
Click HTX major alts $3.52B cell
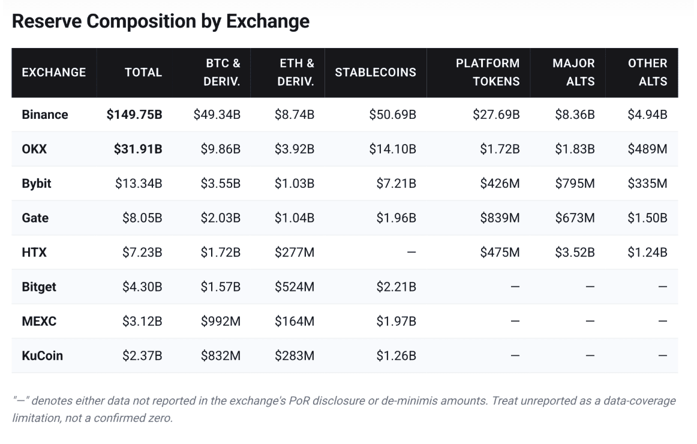(x=575, y=253)
